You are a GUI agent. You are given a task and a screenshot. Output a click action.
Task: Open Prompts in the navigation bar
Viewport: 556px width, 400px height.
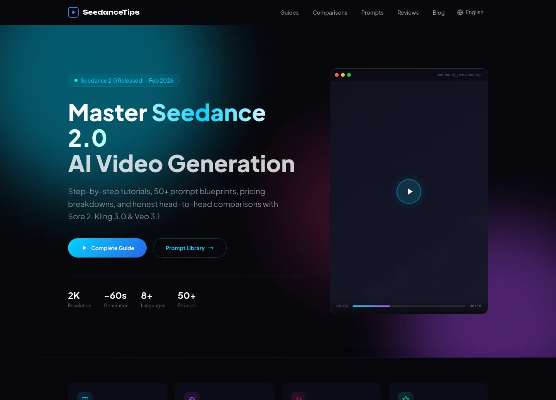click(x=373, y=13)
